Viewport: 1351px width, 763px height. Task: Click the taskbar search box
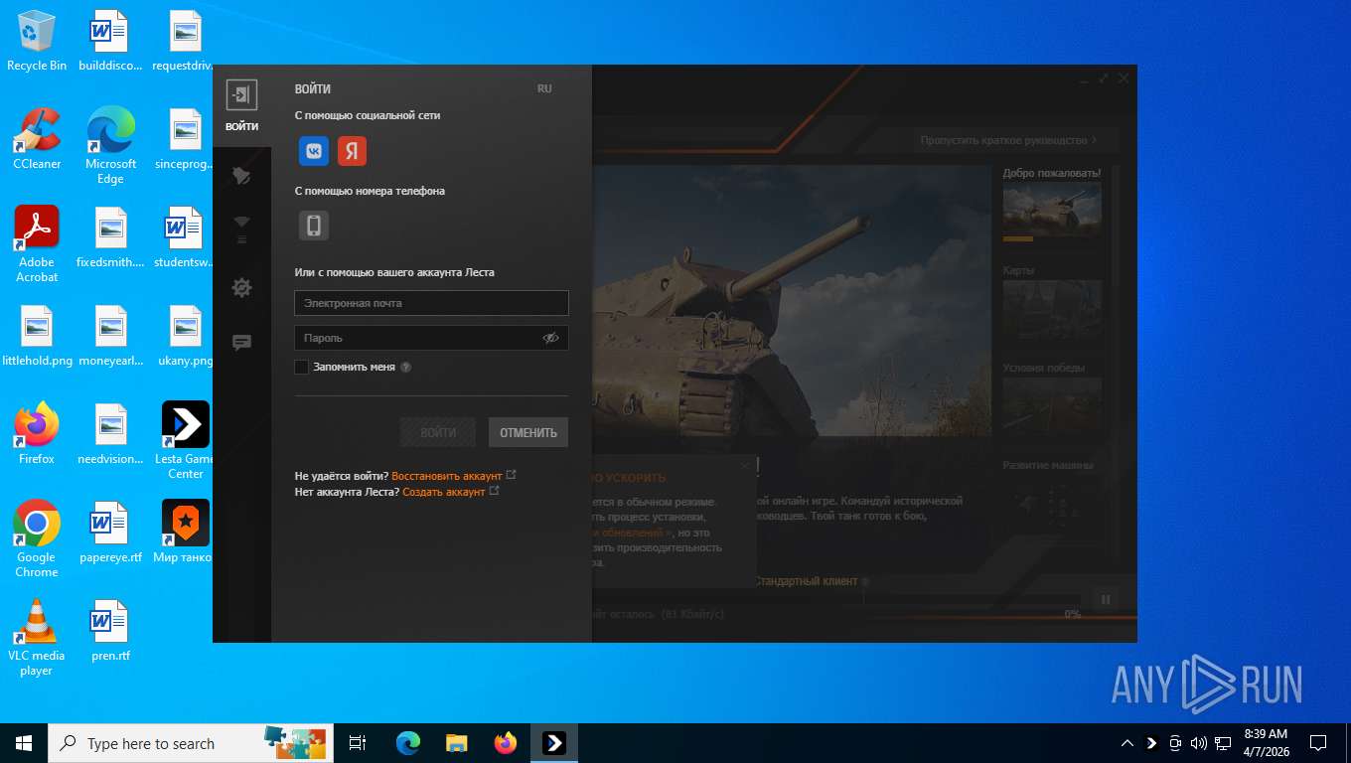point(189,743)
